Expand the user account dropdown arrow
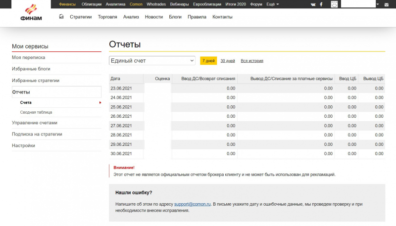 378,4
